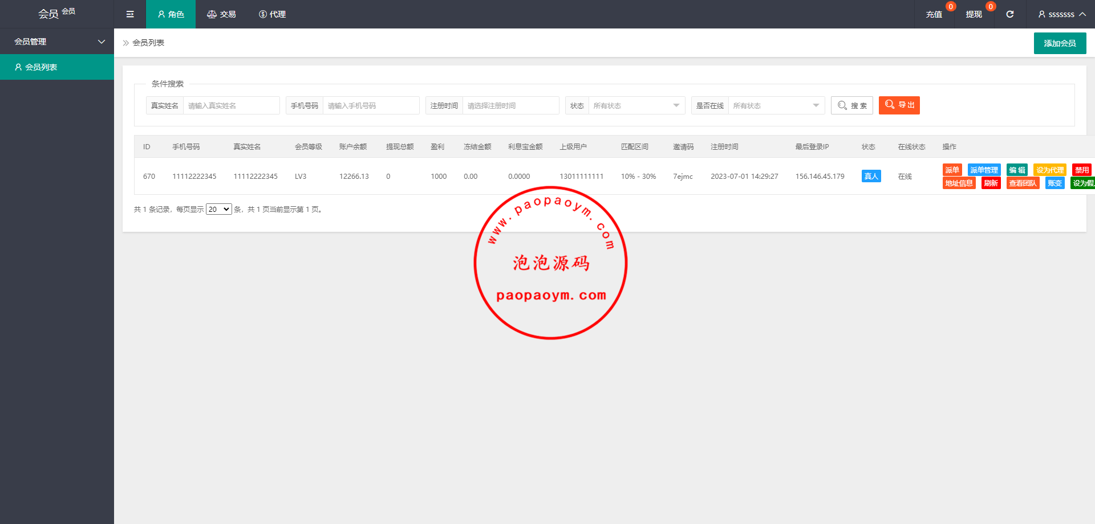
Task: Click the 搜索 search button
Action: tap(851, 105)
